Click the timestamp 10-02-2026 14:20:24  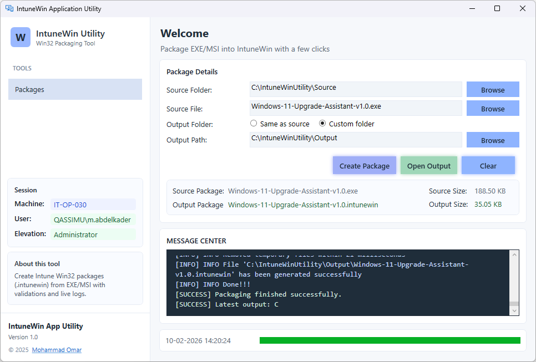tap(198, 340)
